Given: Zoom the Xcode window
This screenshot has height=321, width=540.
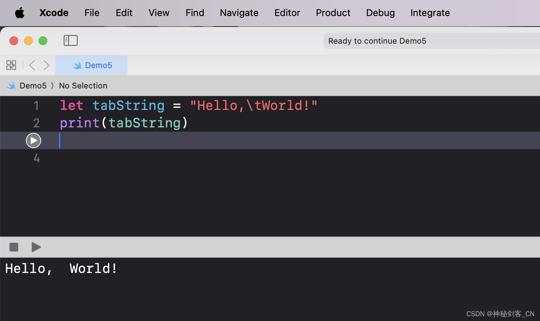Looking at the screenshot, I should pyautogui.click(x=43, y=41).
